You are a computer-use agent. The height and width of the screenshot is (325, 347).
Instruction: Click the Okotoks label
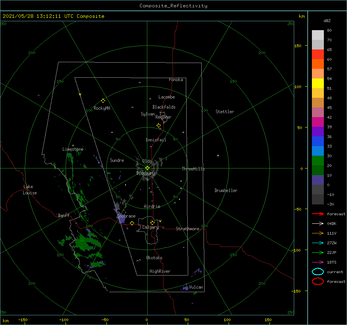(x=154, y=258)
